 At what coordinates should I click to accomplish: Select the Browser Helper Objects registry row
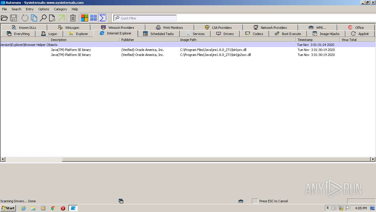coord(188,45)
